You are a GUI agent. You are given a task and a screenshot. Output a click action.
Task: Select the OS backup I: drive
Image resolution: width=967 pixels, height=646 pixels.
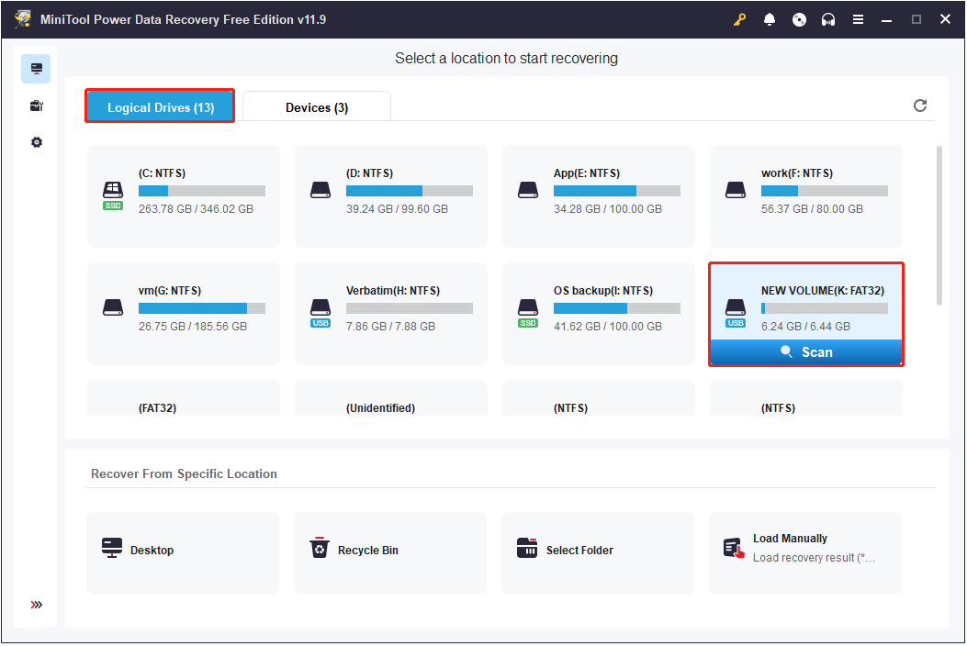tap(599, 313)
